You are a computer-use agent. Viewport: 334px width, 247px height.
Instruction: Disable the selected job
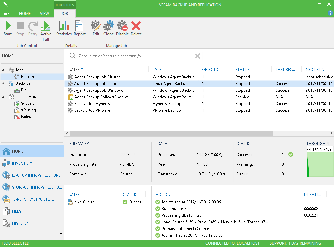[122, 28]
